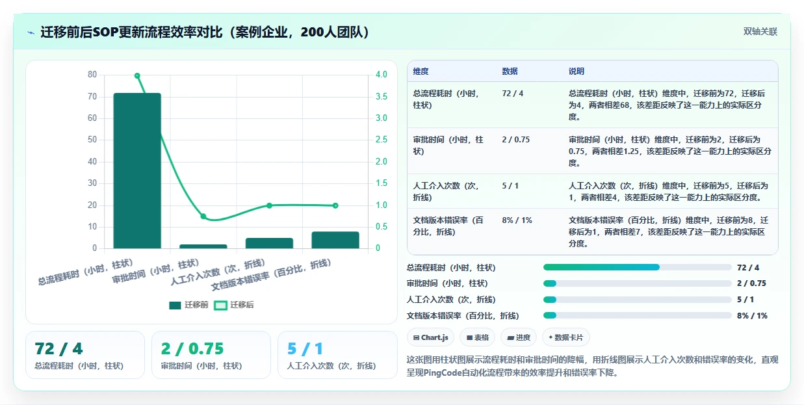Click the right axis label 2.0
This screenshot has height=405, width=804.
tap(381, 162)
